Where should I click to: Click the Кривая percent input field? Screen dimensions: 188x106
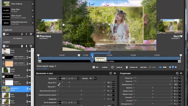(x=92, y=79)
